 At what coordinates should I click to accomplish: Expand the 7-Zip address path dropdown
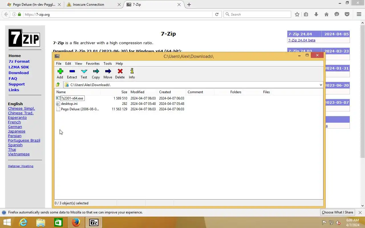(321, 85)
